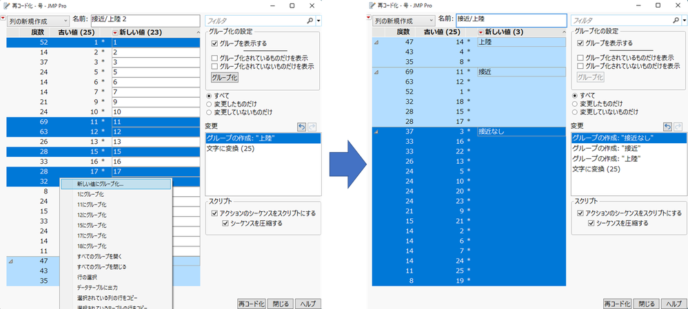688x309 pixels.
Task: Click the undo arrow in left window's 変更 panel
Action: 301,127
